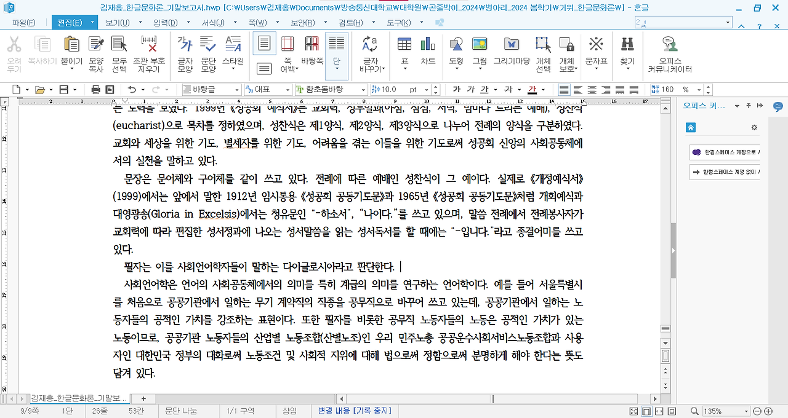The image size is (788, 418).
Task: Toggle right alignment button
Action: (x=606, y=90)
